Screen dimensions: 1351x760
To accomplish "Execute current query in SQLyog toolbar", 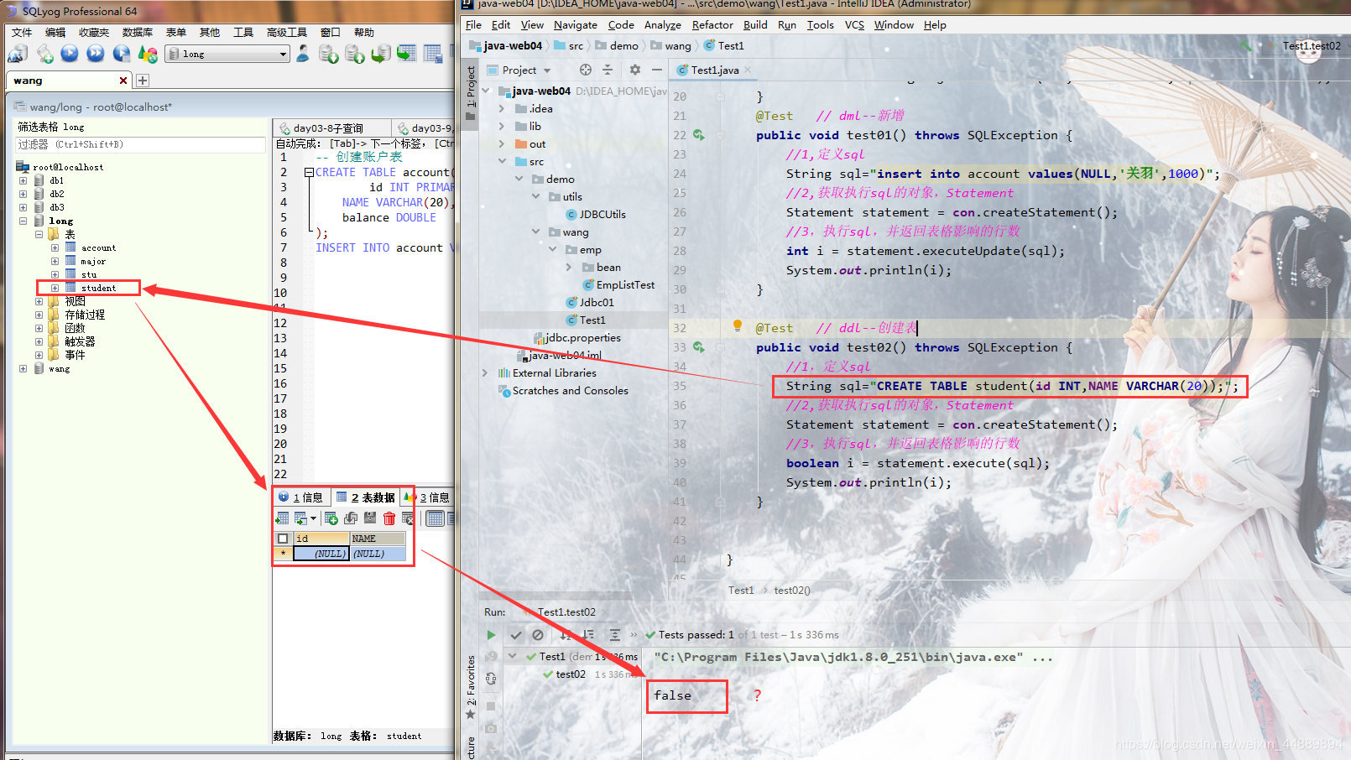I will pyautogui.click(x=70, y=54).
